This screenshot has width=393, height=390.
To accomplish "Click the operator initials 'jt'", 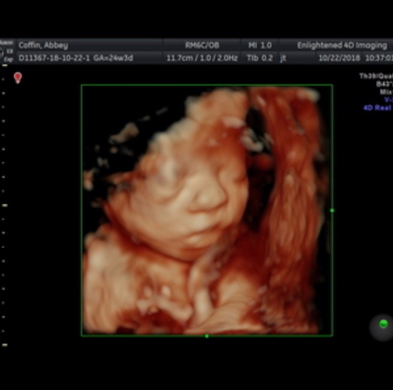I will [283, 58].
